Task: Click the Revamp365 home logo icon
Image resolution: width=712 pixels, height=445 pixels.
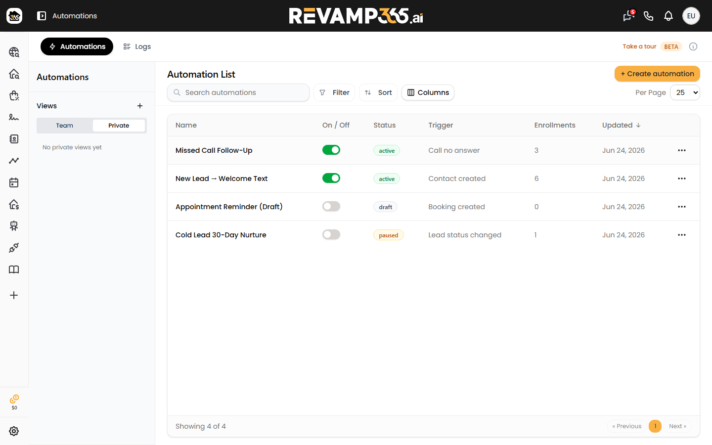Action: [14, 16]
